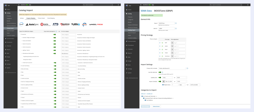Click the Name input field with BOOSTane
The image size is (254, 112).
click(166, 23)
